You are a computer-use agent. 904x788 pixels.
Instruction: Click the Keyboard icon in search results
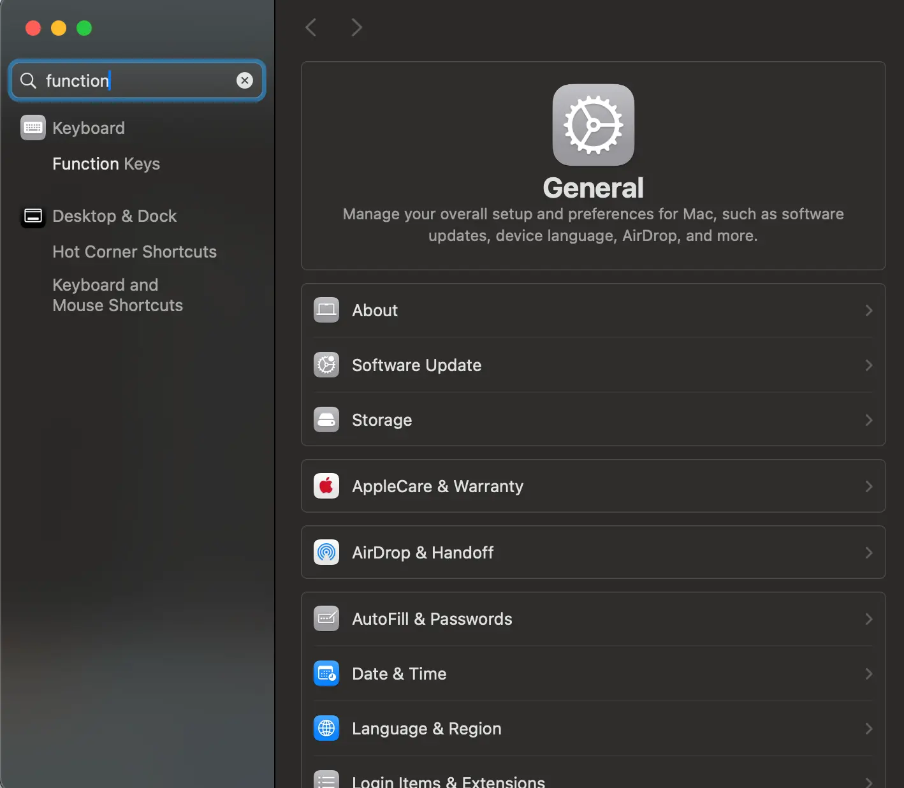tap(33, 128)
